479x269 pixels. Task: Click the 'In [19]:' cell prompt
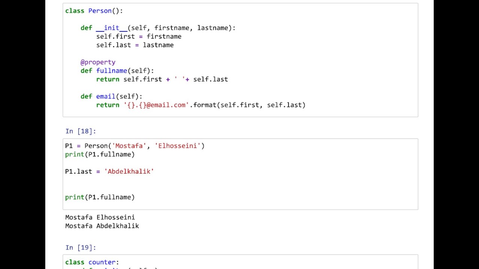click(x=80, y=248)
